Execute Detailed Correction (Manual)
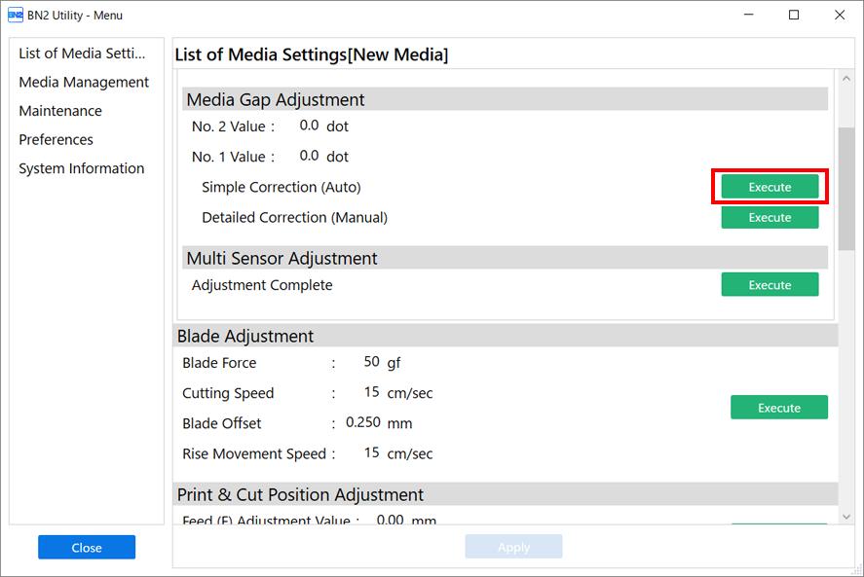Viewport: 864px width, 577px height. click(770, 217)
